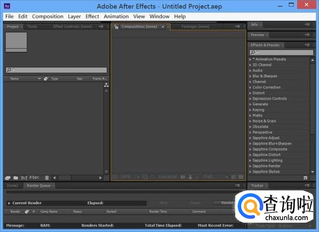Toggle the title/action safe grid icon
The height and width of the screenshot is (232, 319).
tap(145, 177)
